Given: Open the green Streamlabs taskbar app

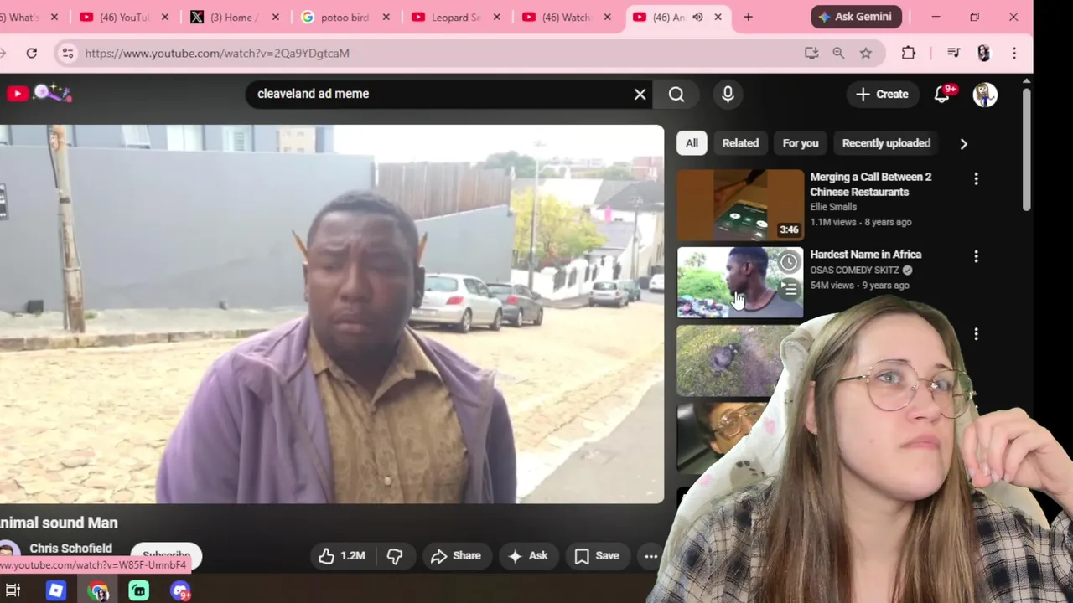Looking at the screenshot, I should [x=139, y=591].
